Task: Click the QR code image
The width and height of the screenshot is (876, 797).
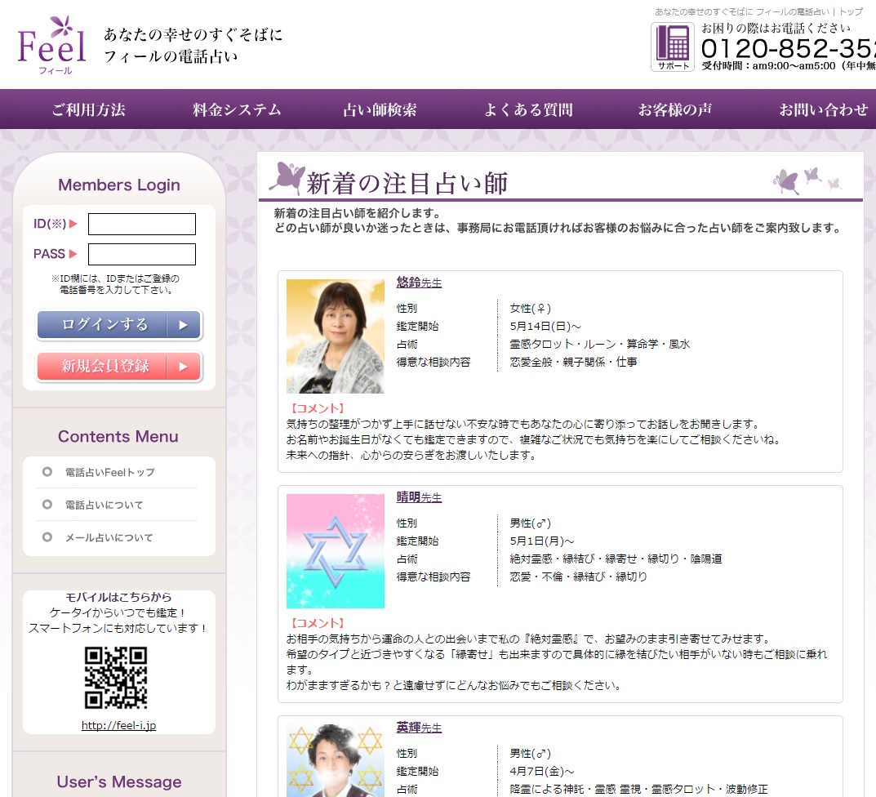Action: (x=116, y=677)
